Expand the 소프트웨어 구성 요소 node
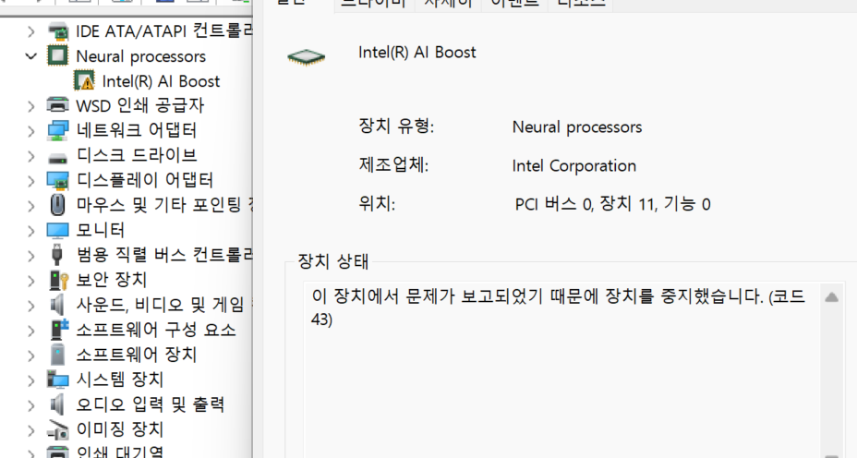This screenshot has width=857, height=458. (31, 330)
